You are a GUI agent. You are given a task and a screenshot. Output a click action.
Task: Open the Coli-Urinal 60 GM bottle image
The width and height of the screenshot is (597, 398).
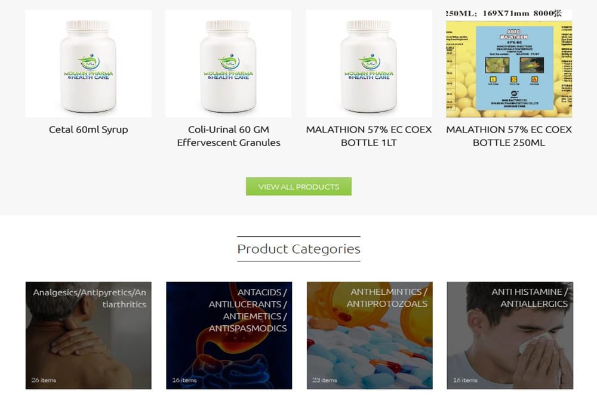(229, 63)
